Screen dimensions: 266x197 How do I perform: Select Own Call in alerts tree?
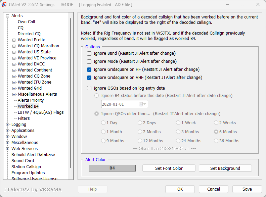pyautogui.click(x=26, y=22)
